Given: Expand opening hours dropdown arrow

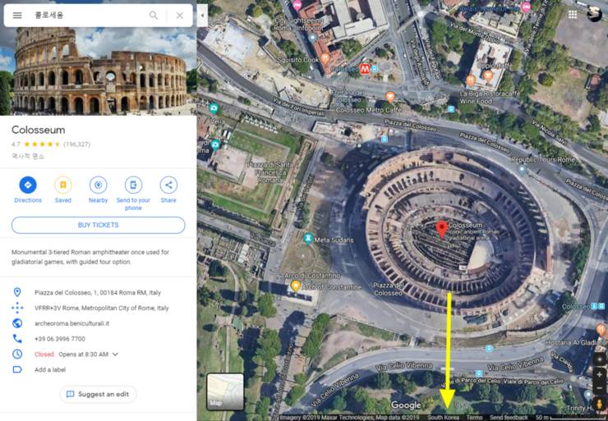Looking at the screenshot, I should click(115, 355).
